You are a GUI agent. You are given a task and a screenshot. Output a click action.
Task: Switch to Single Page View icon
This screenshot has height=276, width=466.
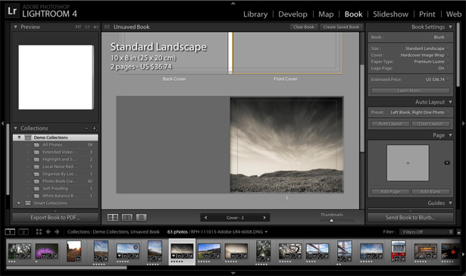(141, 218)
